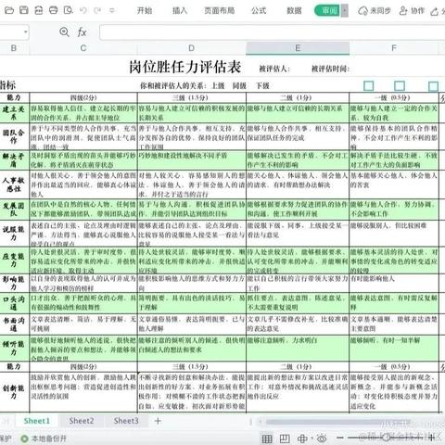Click the 倾听能力 row label
Screen dimensions: 445x445
pyautogui.click(x=14, y=348)
